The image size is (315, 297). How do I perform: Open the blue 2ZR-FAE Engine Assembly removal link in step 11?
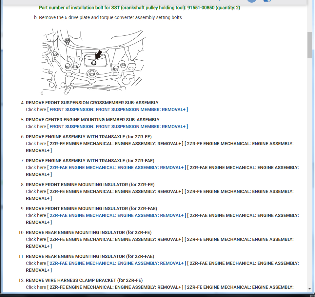[x=117, y=263]
